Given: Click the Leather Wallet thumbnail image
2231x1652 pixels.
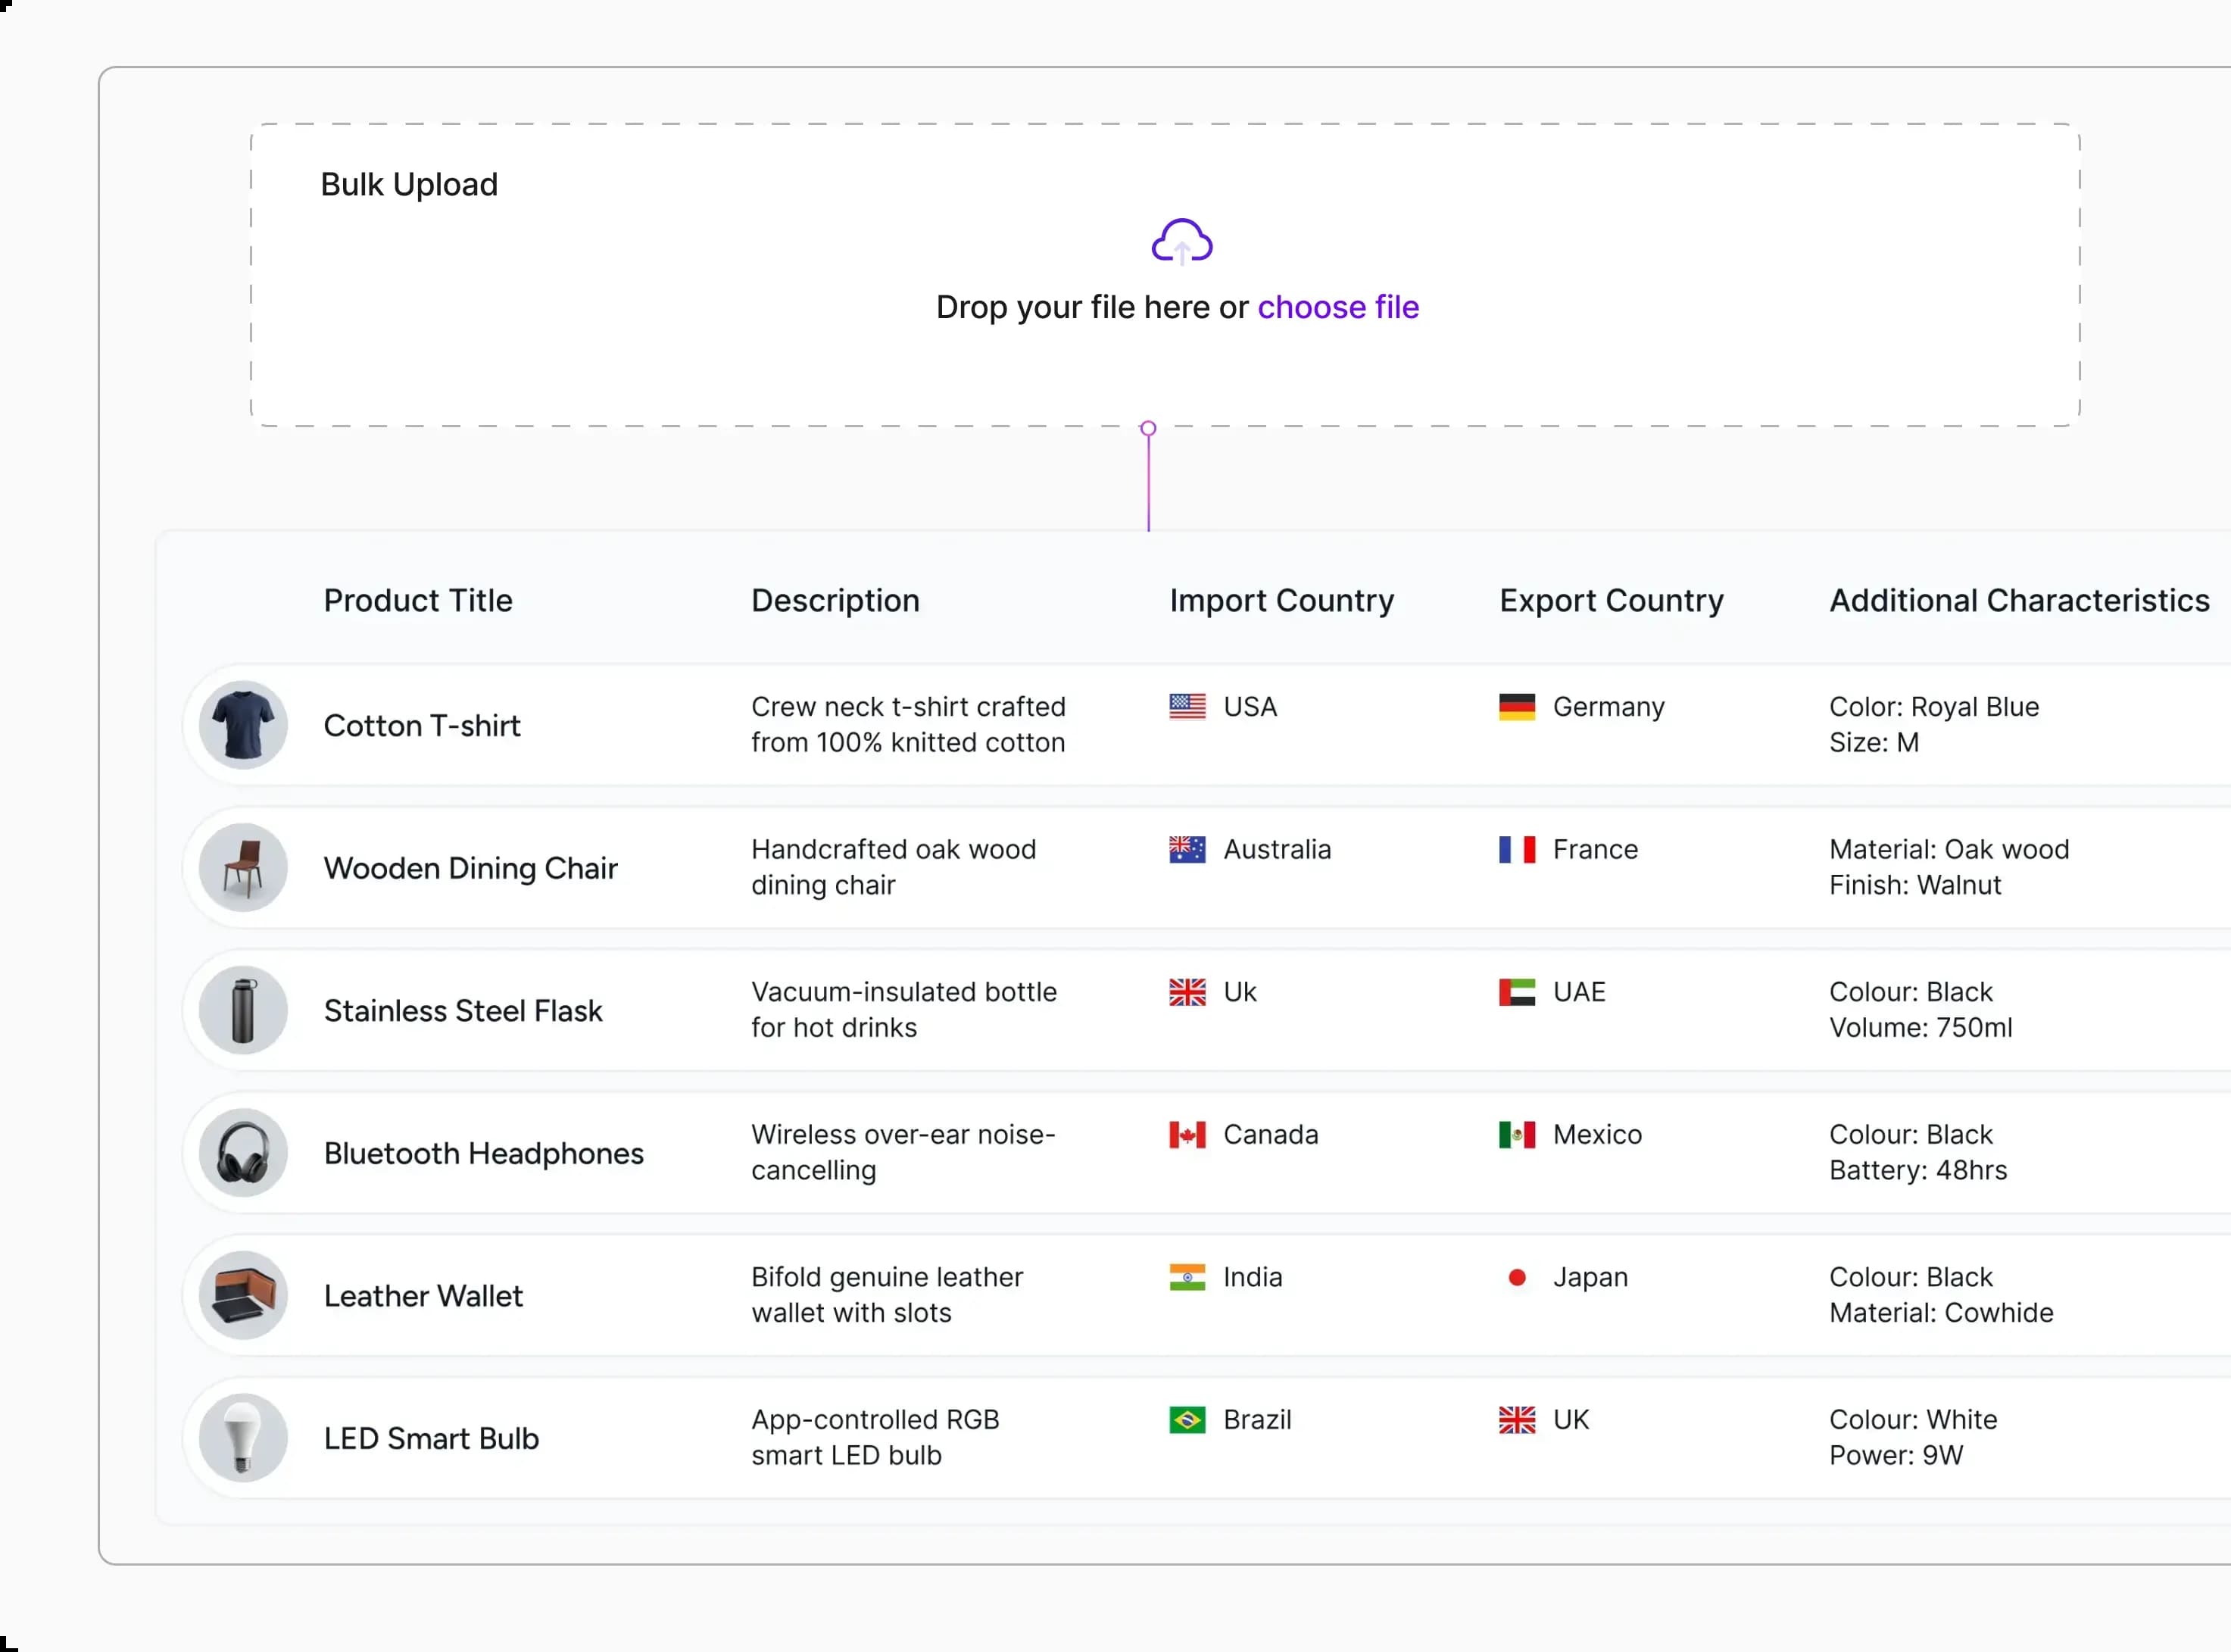Looking at the screenshot, I should (x=243, y=1295).
